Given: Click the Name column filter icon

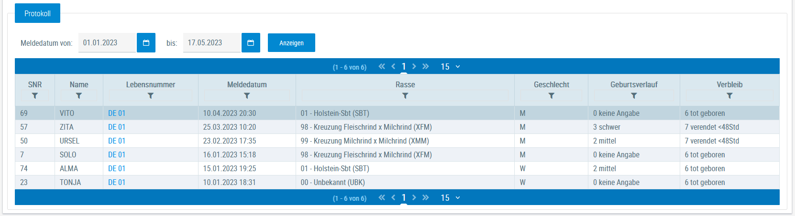Looking at the screenshot, I should point(79,96).
